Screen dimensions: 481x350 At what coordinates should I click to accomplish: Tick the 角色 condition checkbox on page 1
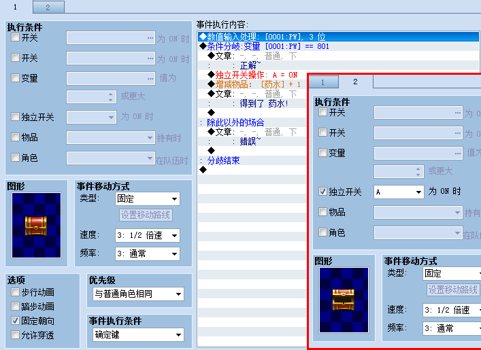15,158
